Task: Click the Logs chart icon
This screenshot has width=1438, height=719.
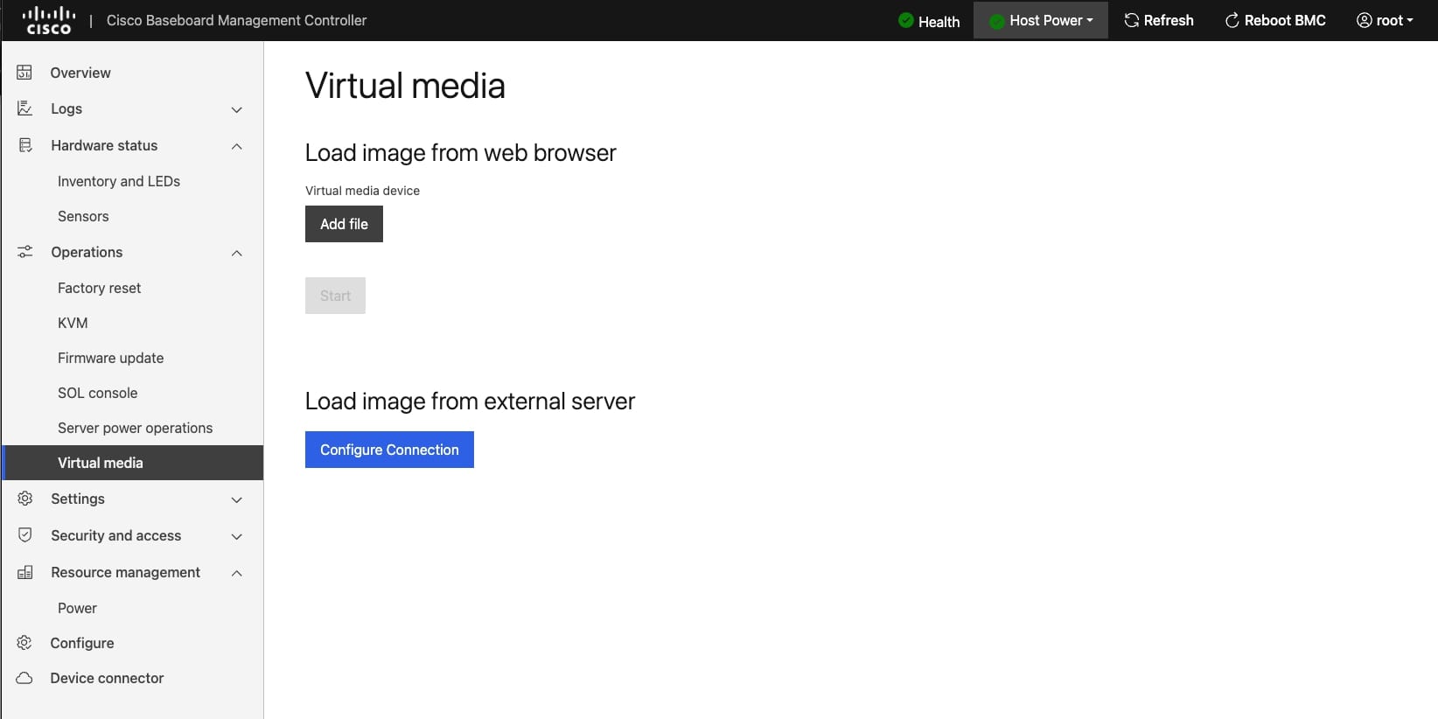Action: coord(24,108)
